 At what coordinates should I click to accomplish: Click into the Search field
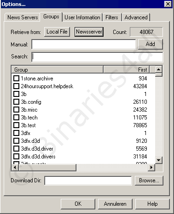[x=97, y=57]
